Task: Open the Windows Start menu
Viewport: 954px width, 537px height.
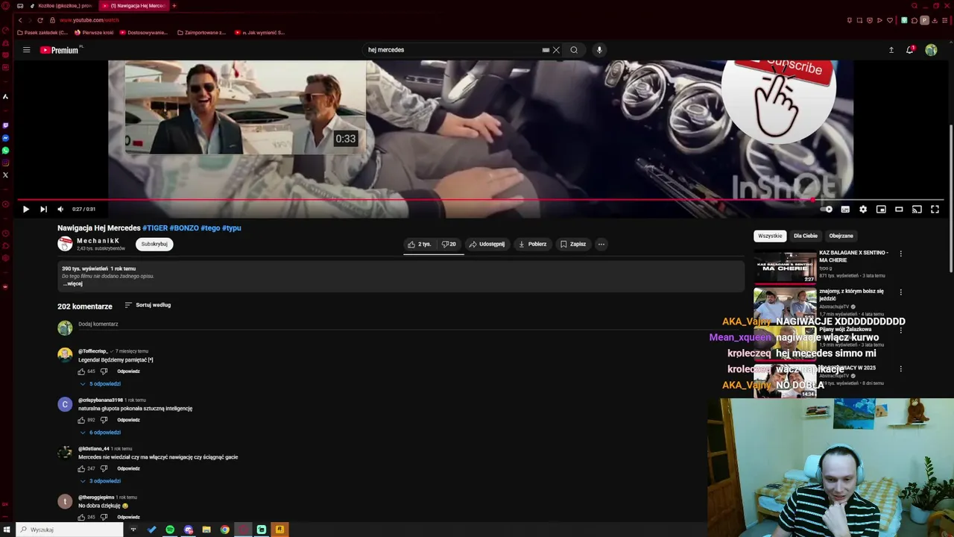Action: coord(7,530)
